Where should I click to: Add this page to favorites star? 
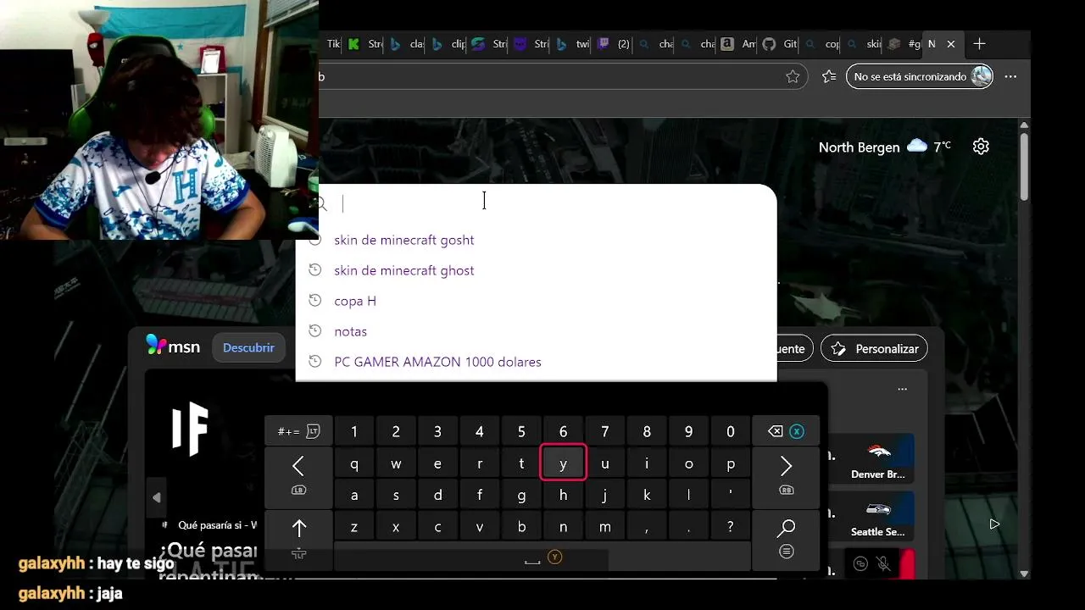tap(793, 76)
